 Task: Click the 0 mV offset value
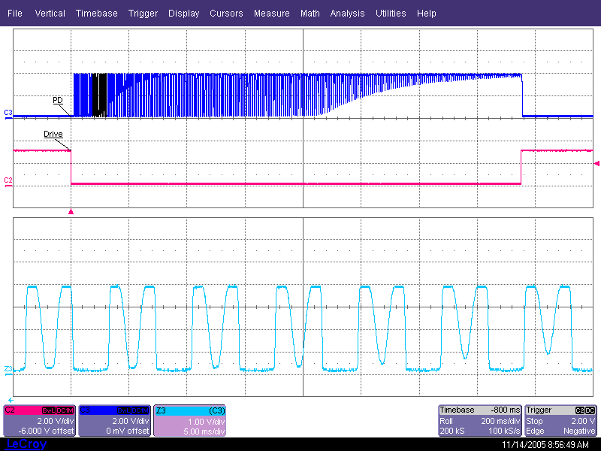tap(127, 431)
